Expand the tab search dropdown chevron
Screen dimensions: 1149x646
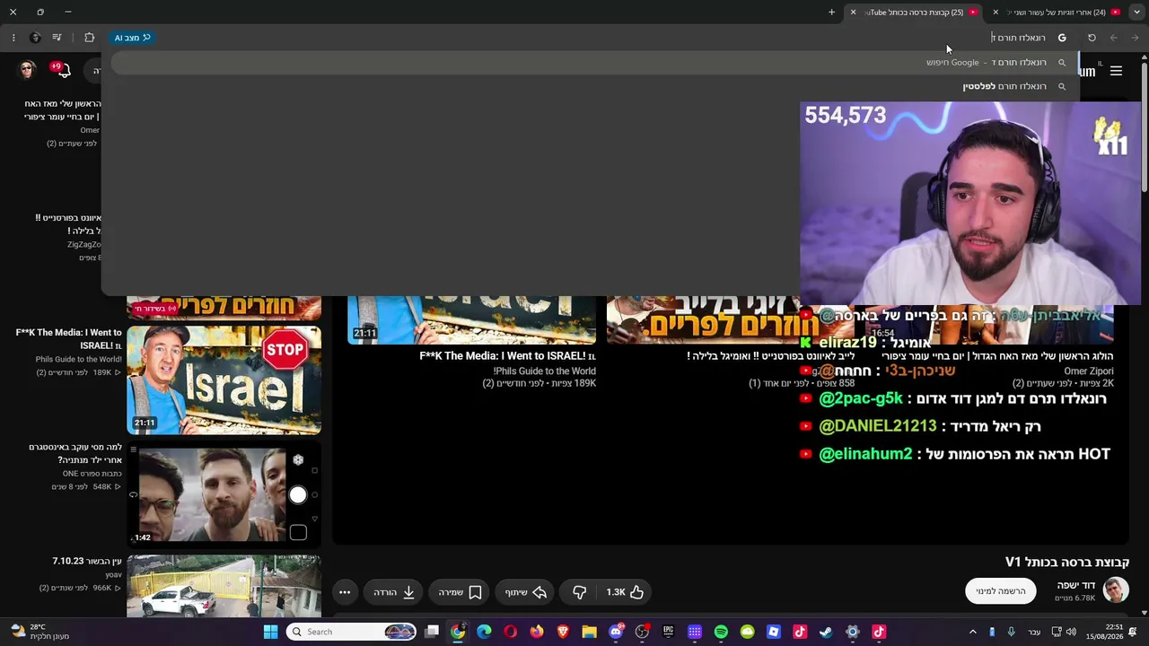click(1136, 13)
